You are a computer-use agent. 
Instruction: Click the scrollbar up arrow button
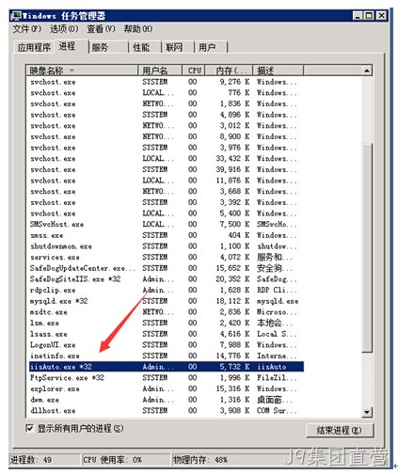pos(367,71)
